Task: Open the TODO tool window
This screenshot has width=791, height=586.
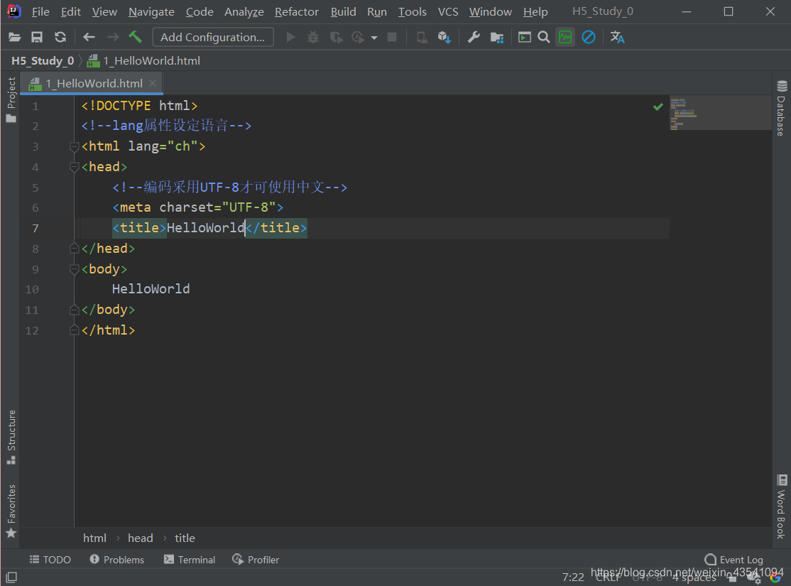Action: click(50, 559)
